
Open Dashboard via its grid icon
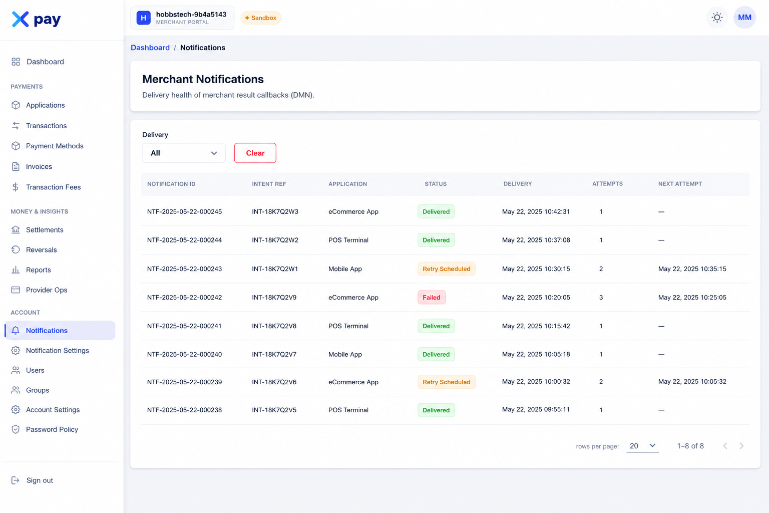point(16,62)
